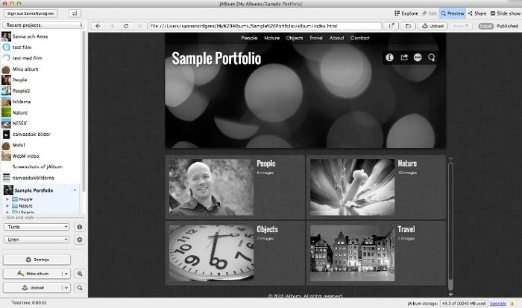Image resolution: width=522 pixels, height=308 pixels.
Task: Expand the People folder in tree
Action: point(7,199)
